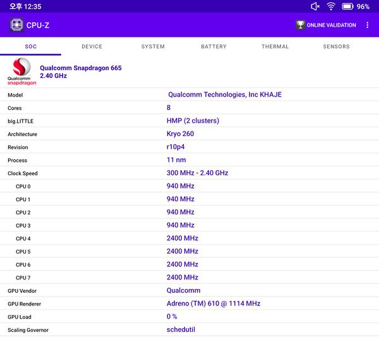The width and height of the screenshot is (379, 344).
Task: Select the Model row label
Action: (15, 95)
